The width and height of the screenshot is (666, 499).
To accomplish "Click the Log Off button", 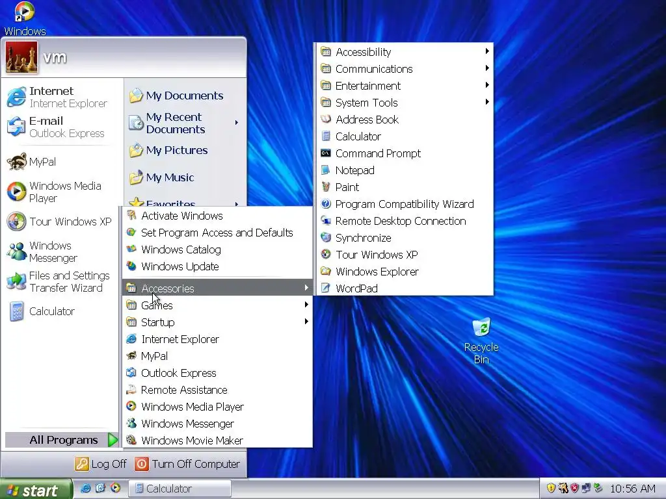I will click(x=101, y=464).
